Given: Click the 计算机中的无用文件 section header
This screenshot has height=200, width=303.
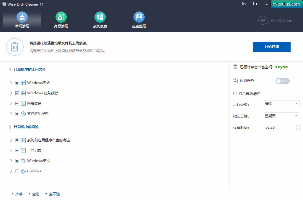Looking at the screenshot, I should coord(30,69).
